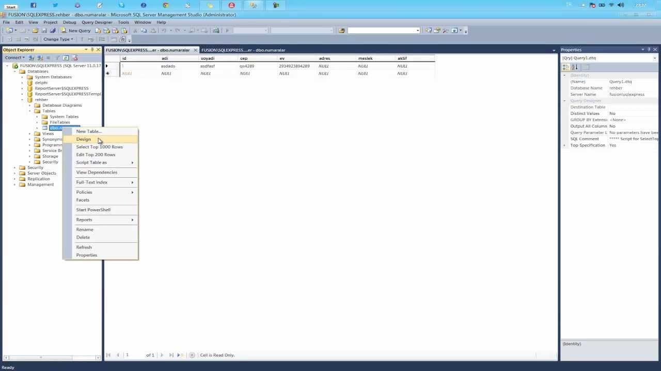661x371 pixels.
Task: Choose Start PowerShell in context menu
Action: [101, 210]
